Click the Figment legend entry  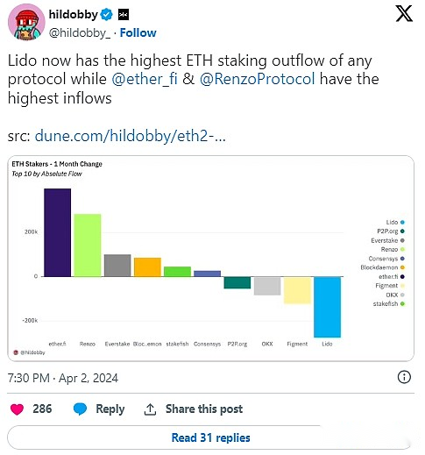[390, 286]
